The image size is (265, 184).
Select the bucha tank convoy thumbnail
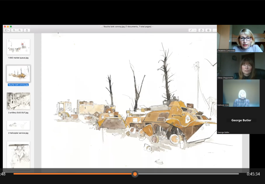click(x=18, y=74)
